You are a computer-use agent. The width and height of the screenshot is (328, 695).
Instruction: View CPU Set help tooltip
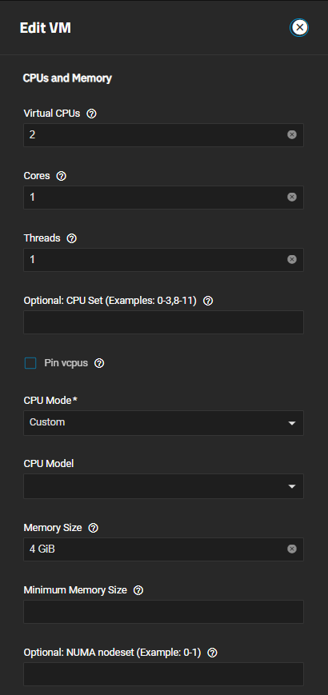point(208,301)
